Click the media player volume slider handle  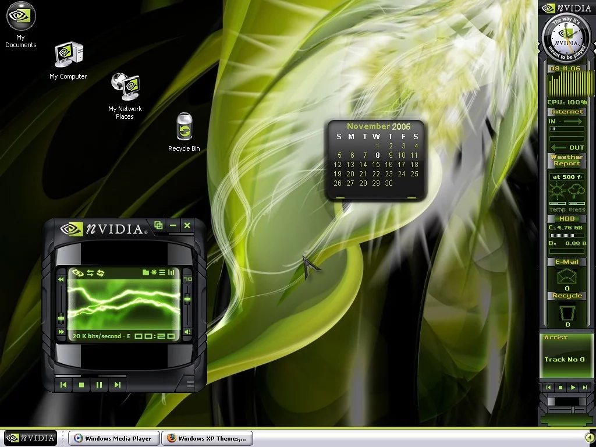187,299
